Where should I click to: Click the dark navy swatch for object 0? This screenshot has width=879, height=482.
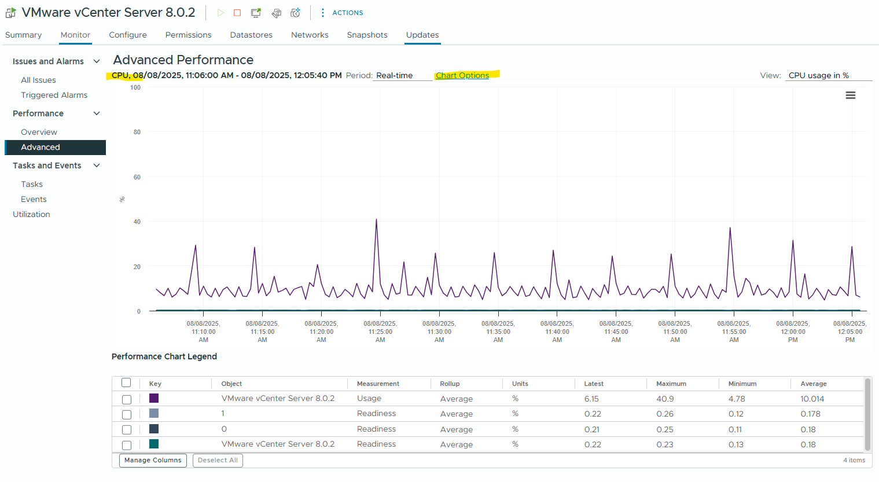point(154,429)
